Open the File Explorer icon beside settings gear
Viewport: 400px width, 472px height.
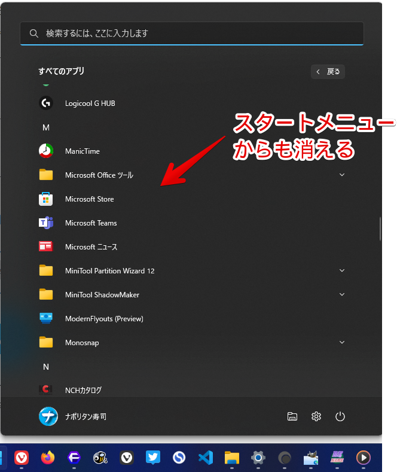(292, 416)
